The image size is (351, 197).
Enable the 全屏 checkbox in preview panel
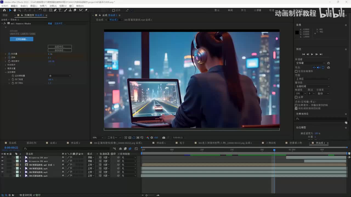[x=296, y=97]
